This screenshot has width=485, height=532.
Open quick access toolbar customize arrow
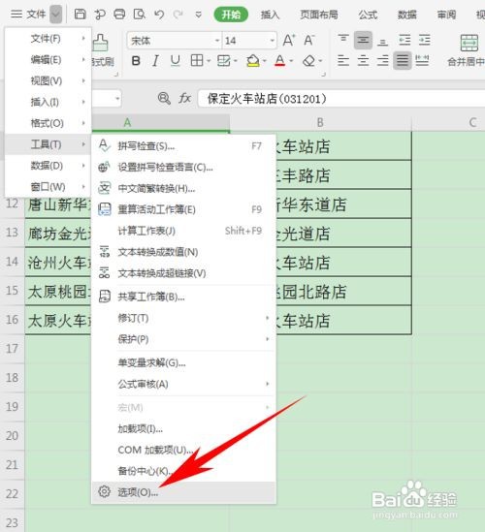click(198, 15)
